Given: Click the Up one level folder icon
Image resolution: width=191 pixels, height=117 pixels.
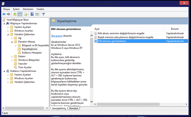Looking at the screenshot, I should (x=15, y=14).
